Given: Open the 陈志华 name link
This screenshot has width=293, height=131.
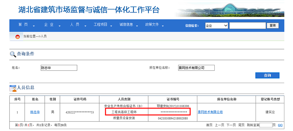Looking at the screenshot, I should pos(35,112).
